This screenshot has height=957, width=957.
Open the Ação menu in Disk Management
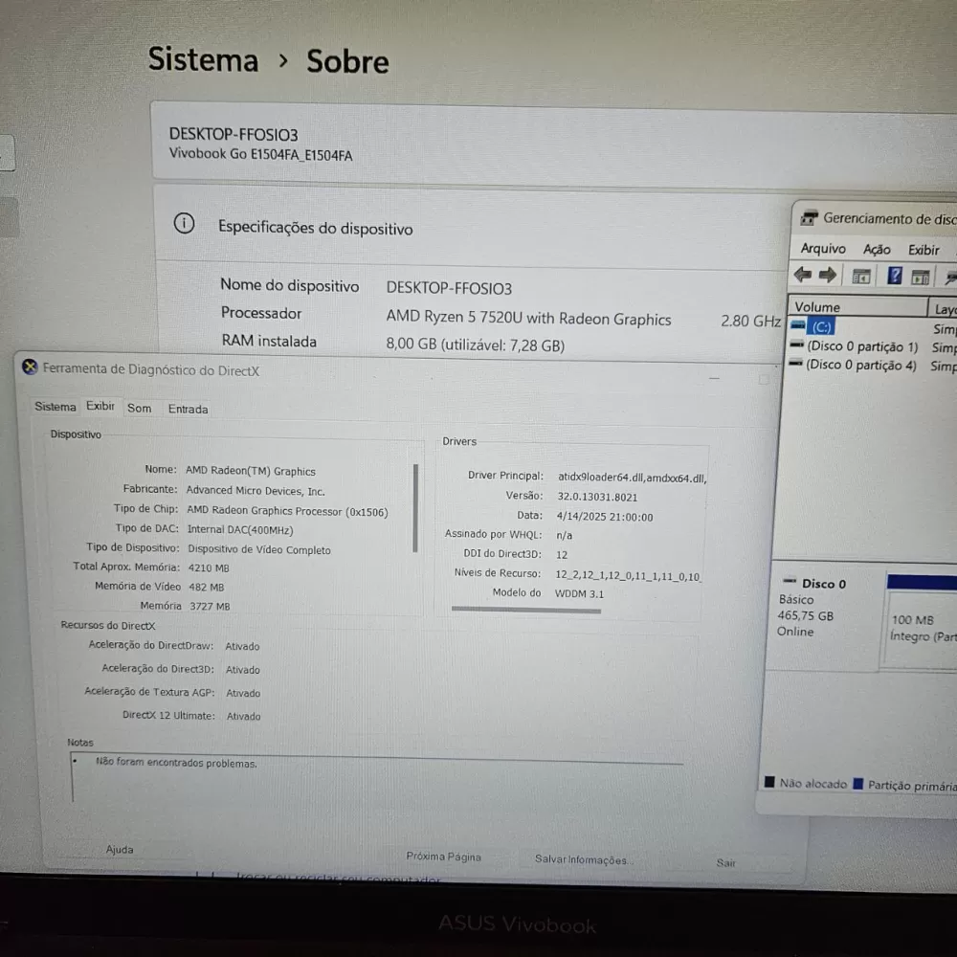tap(876, 248)
